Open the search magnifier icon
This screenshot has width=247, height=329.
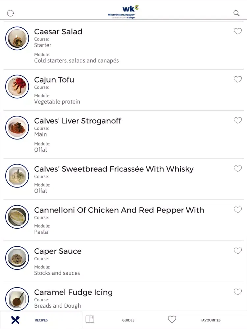[x=236, y=13]
